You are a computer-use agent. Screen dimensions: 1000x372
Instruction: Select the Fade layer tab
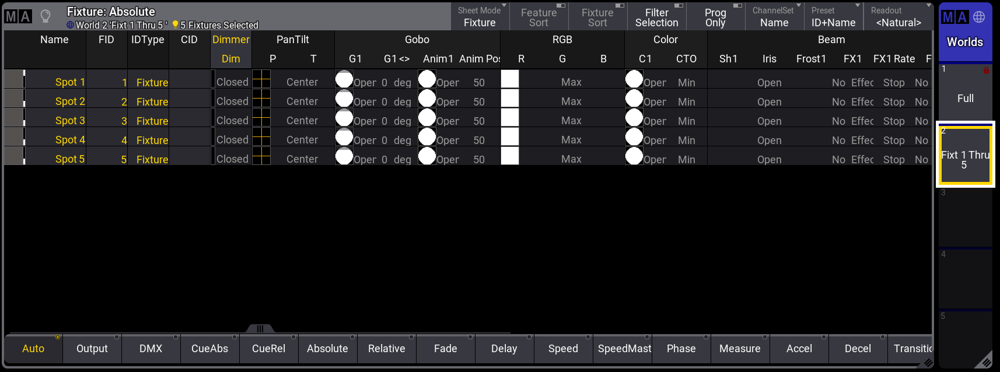(x=445, y=349)
